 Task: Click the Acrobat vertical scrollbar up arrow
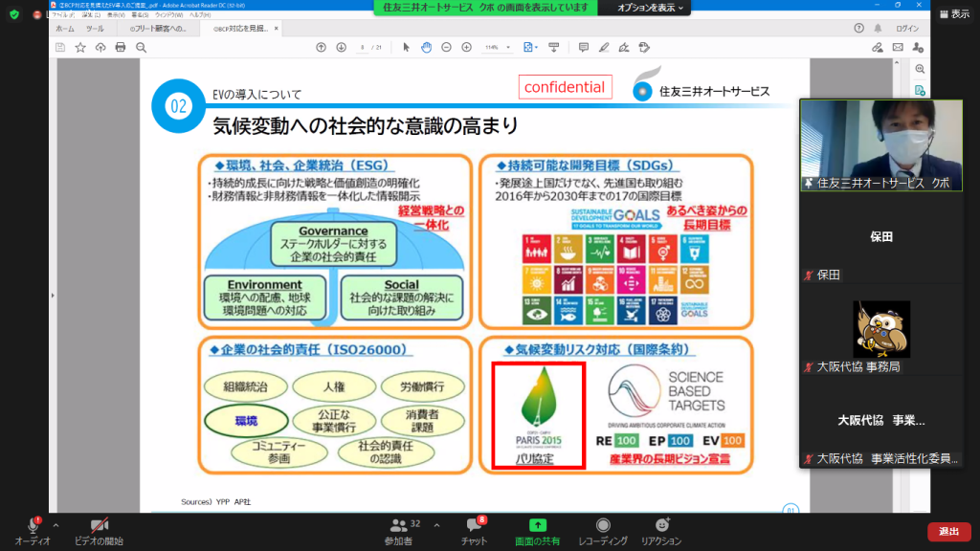[x=897, y=63]
